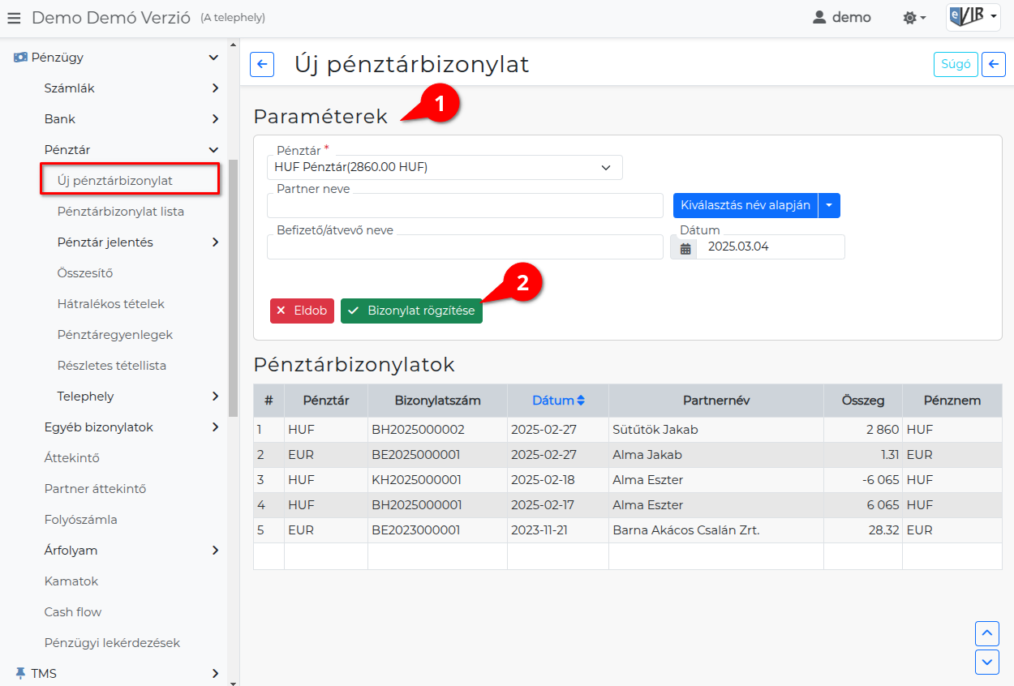The image size is (1014, 686).
Task: Open Pénztárbizonylat lista menu item
Action: click(120, 212)
